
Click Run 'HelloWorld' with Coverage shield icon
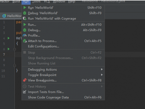coord(25,18)
